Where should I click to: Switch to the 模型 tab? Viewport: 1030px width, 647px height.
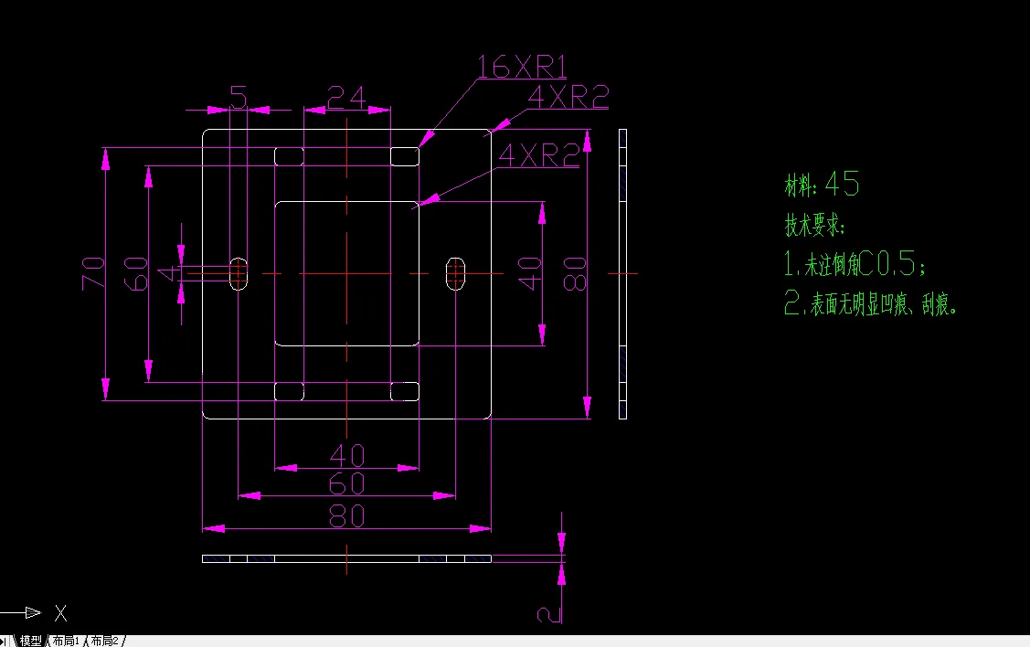coord(30,641)
